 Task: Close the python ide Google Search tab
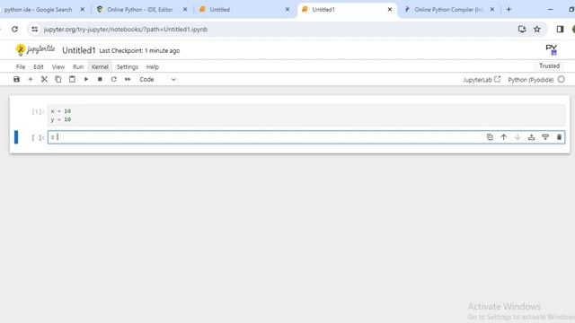coord(83,10)
